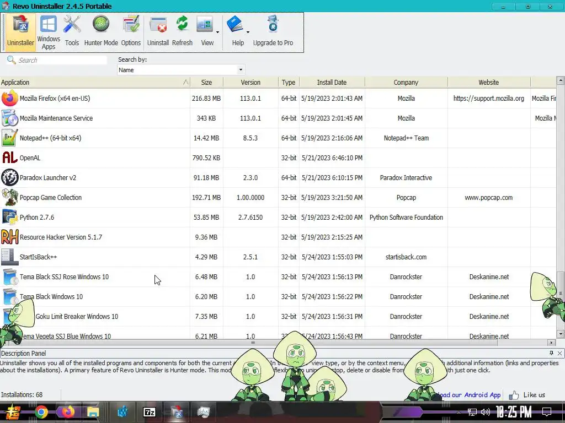Open the Options toolbar icon
The image size is (565, 423).
[131, 32]
